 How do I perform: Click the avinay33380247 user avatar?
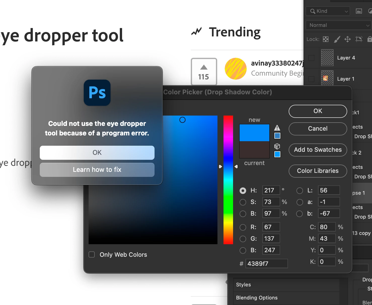tap(236, 69)
